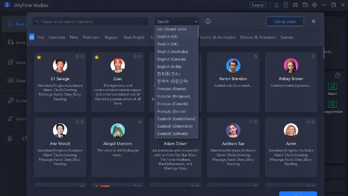
Task: Switch to the Premium tab
Action: coord(91,37)
